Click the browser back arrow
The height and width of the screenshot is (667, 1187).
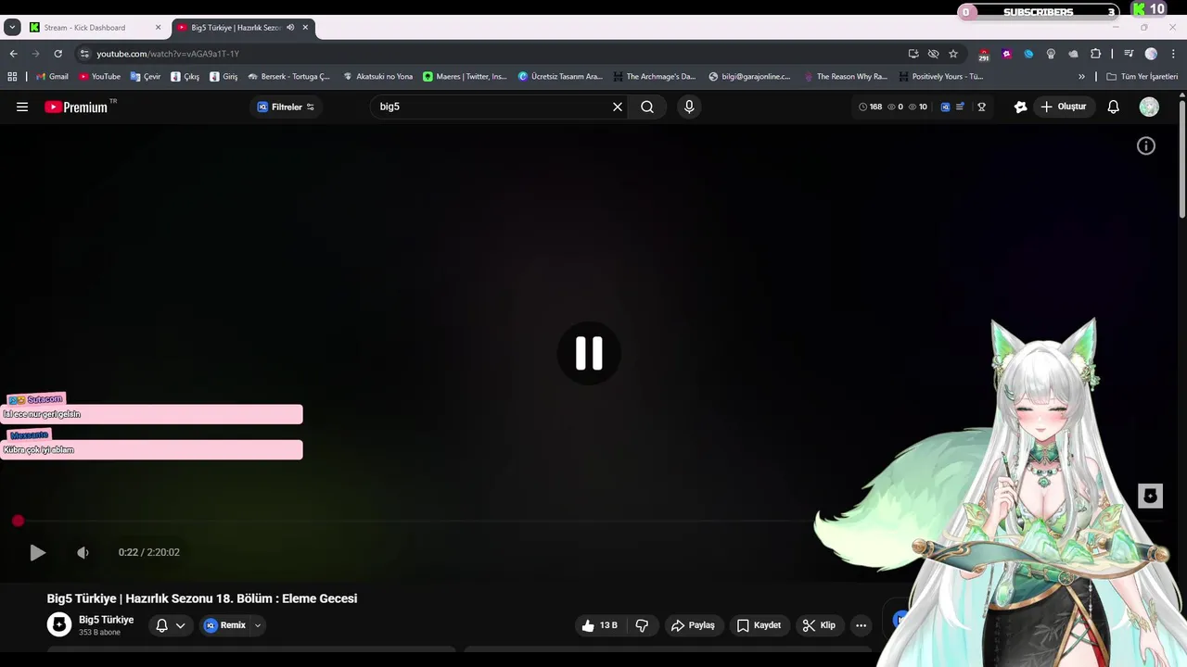[x=13, y=54]
